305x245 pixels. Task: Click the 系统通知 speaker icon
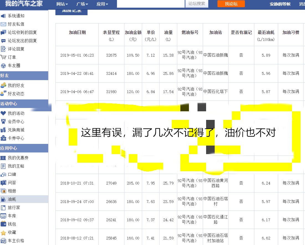3,16
